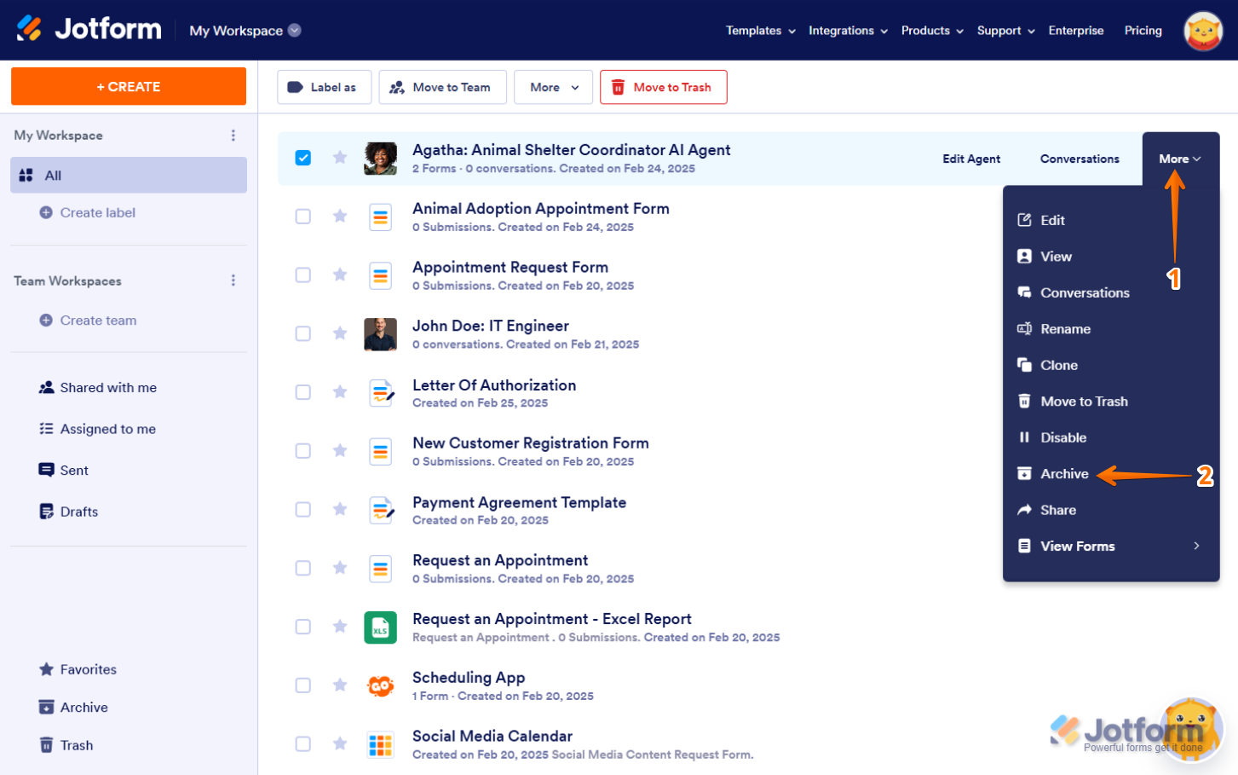Viewport: 1238px width, 775px height.
Task: Uncheck the Agatha AI Agent checkbox
Action: [303, 158]
